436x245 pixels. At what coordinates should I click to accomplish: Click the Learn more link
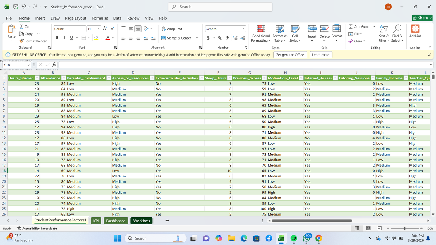pos(320,54)
